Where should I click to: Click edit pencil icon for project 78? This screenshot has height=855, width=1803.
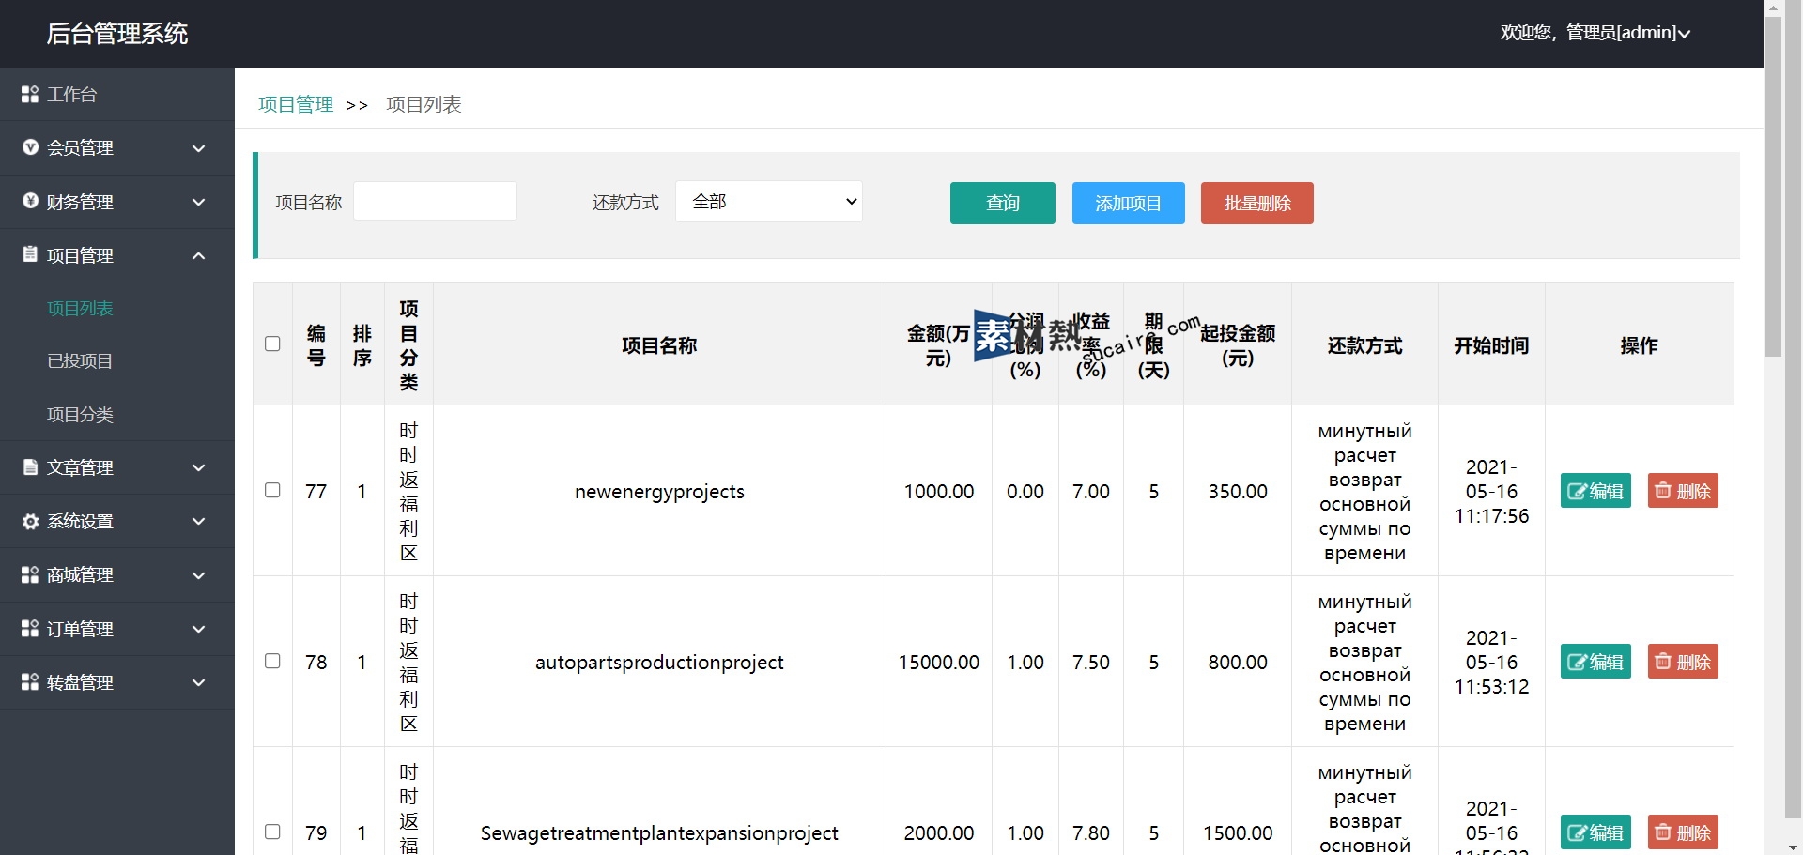click(x=1578, y=662)
